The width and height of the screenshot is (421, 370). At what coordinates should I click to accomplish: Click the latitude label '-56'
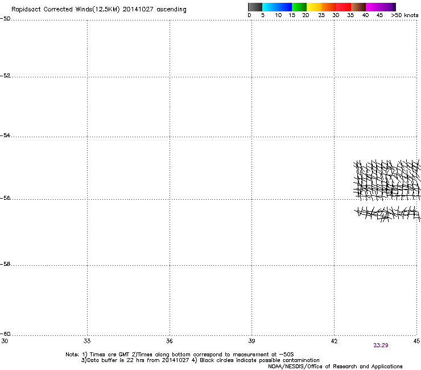(x=5, y=198)
